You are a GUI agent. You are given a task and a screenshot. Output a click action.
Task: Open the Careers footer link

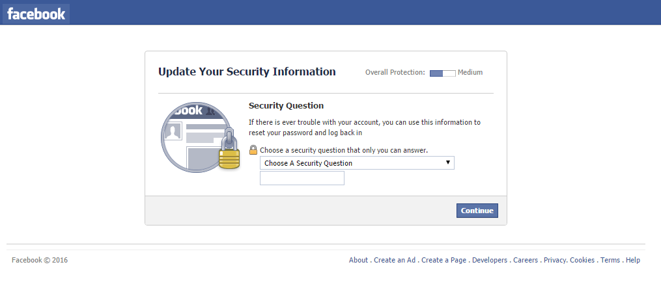tap(526, 260)
